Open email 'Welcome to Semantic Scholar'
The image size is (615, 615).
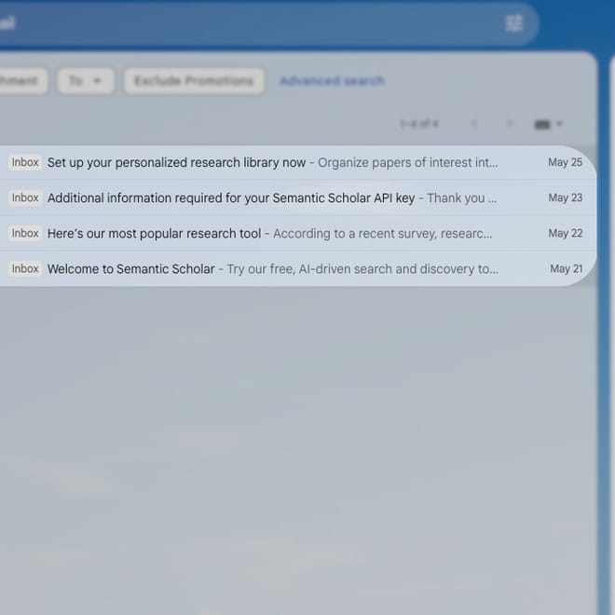[296, 268]
